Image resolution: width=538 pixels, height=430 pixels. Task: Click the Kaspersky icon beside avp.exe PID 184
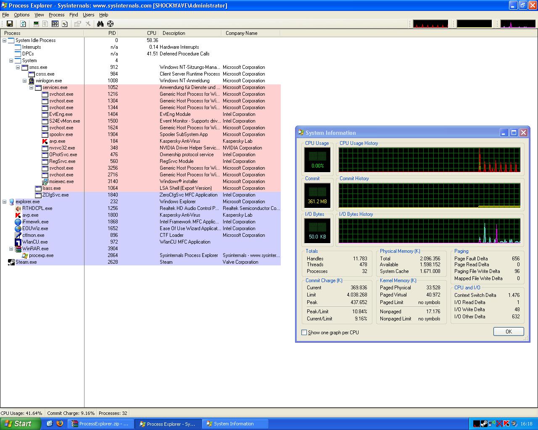coord(45,141)
